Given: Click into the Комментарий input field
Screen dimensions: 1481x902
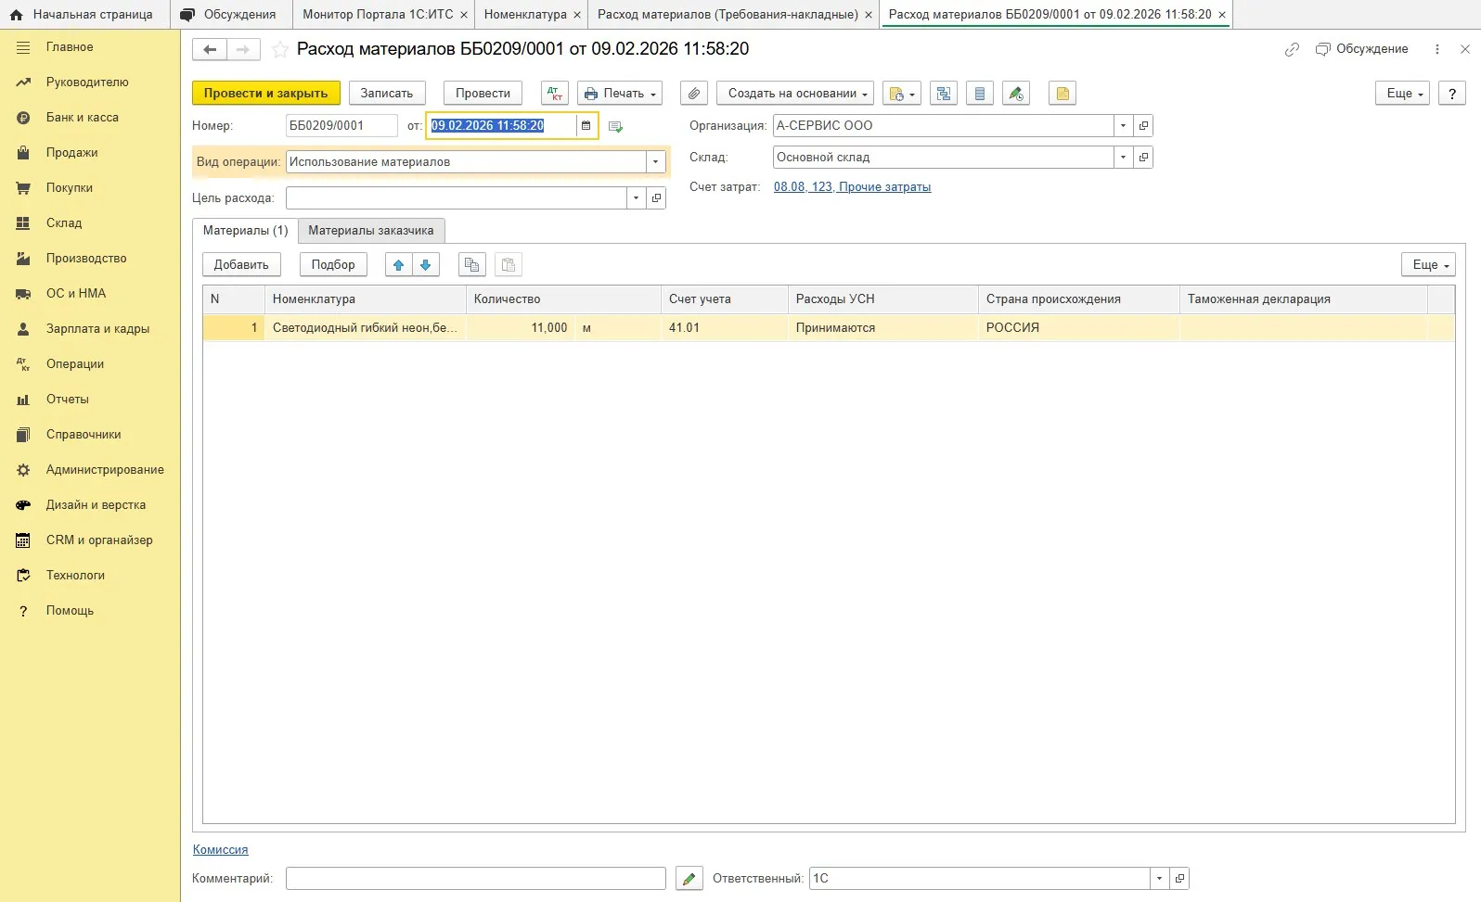Looking at the screenshot, I should pyautogui.click(x=476, y=879).
